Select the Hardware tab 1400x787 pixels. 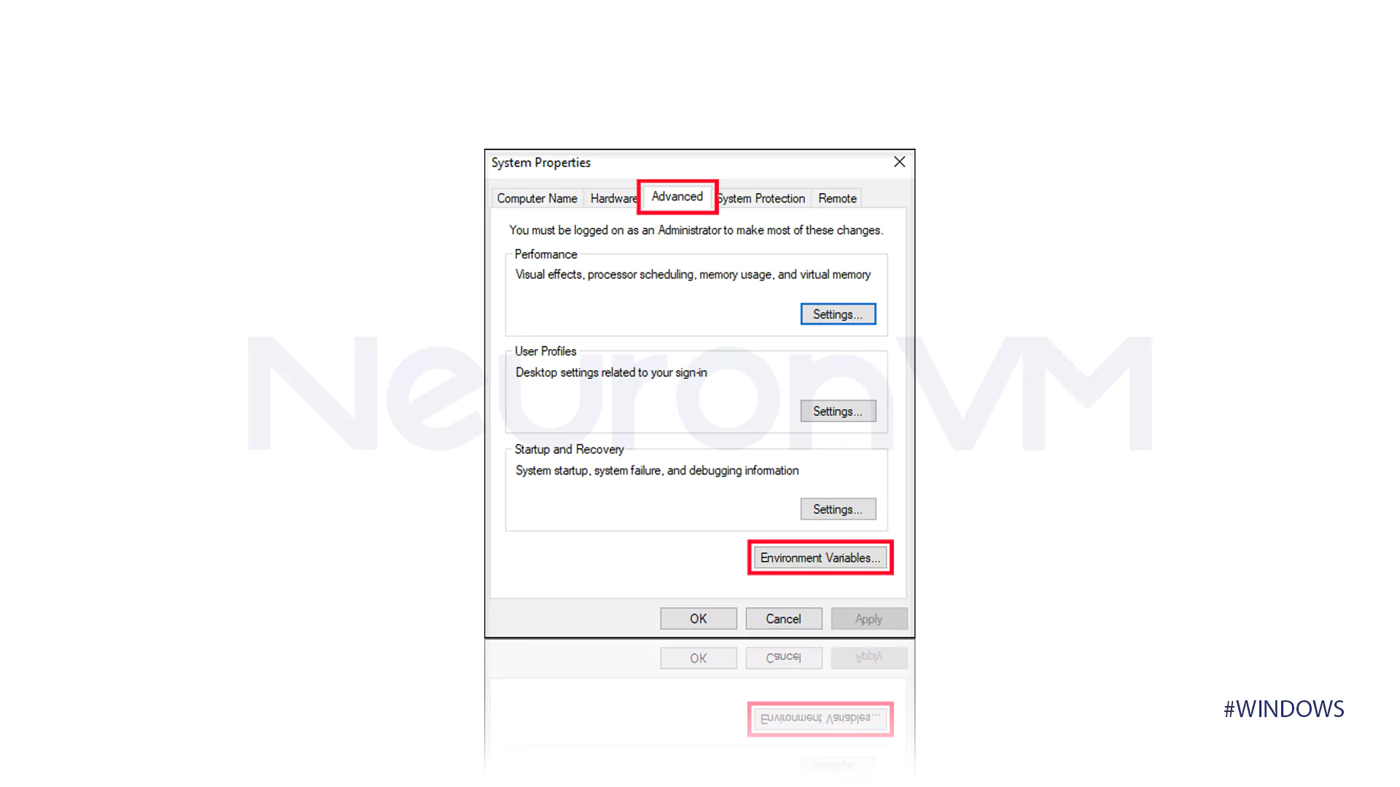pyautogui.click(x=615, y=197)
